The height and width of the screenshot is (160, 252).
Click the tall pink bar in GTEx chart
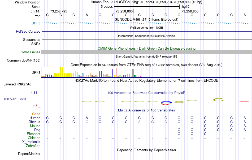click(116, 72)
